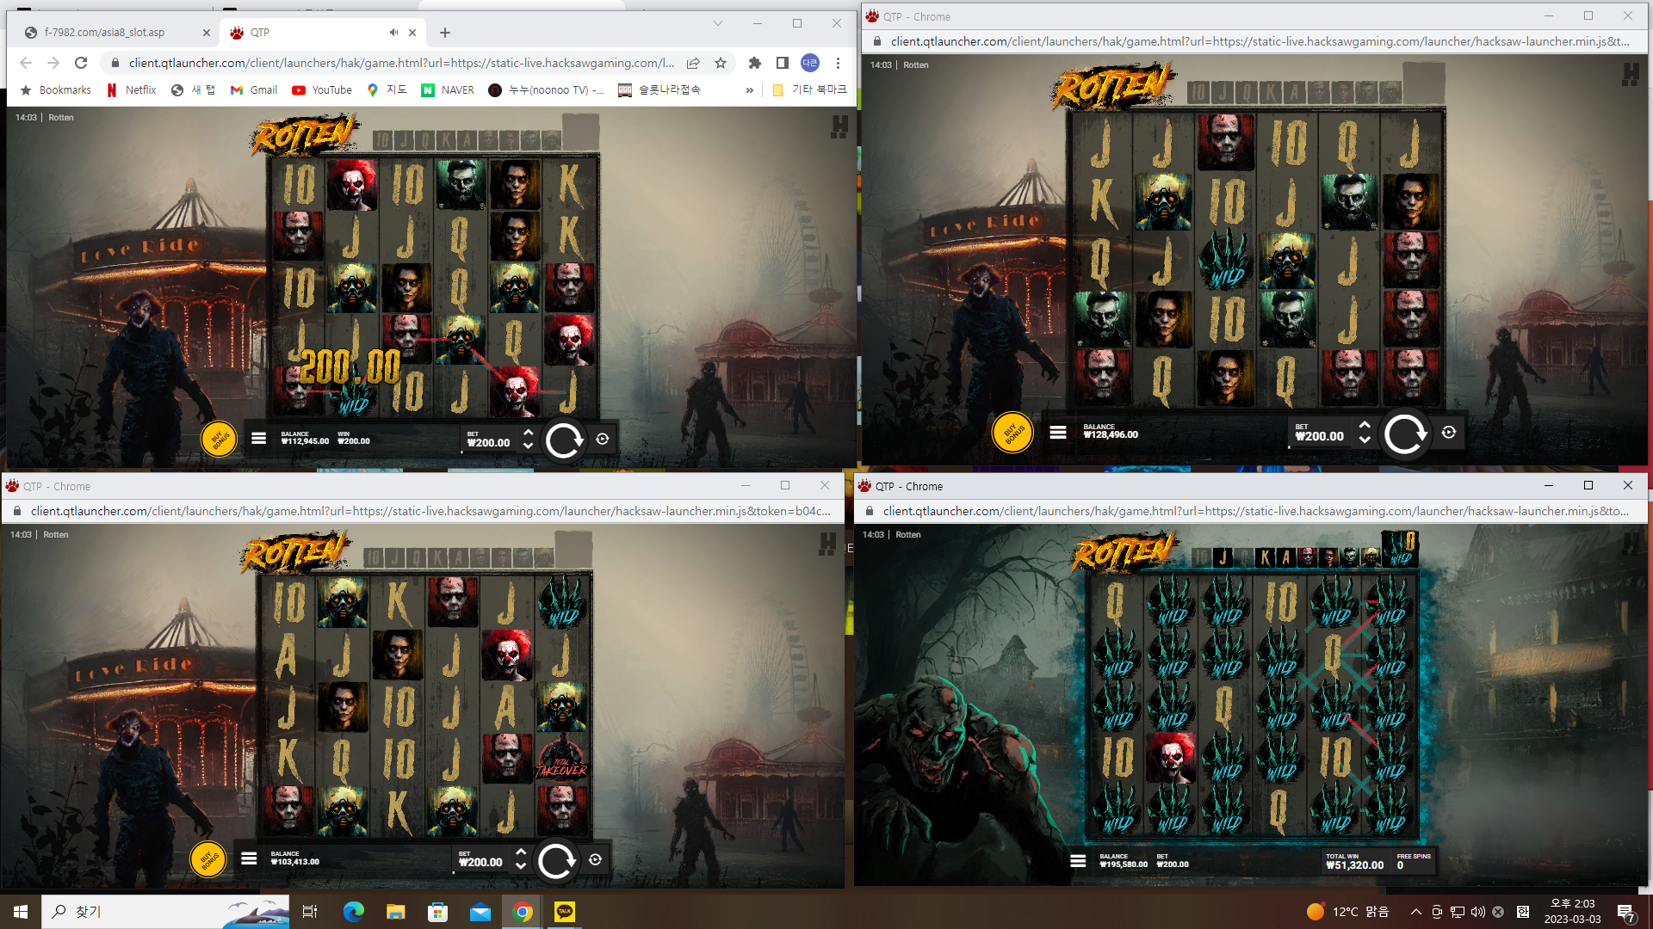Open the Mail app from the taskbar
1653x929 pixels.
pos(480,912)
